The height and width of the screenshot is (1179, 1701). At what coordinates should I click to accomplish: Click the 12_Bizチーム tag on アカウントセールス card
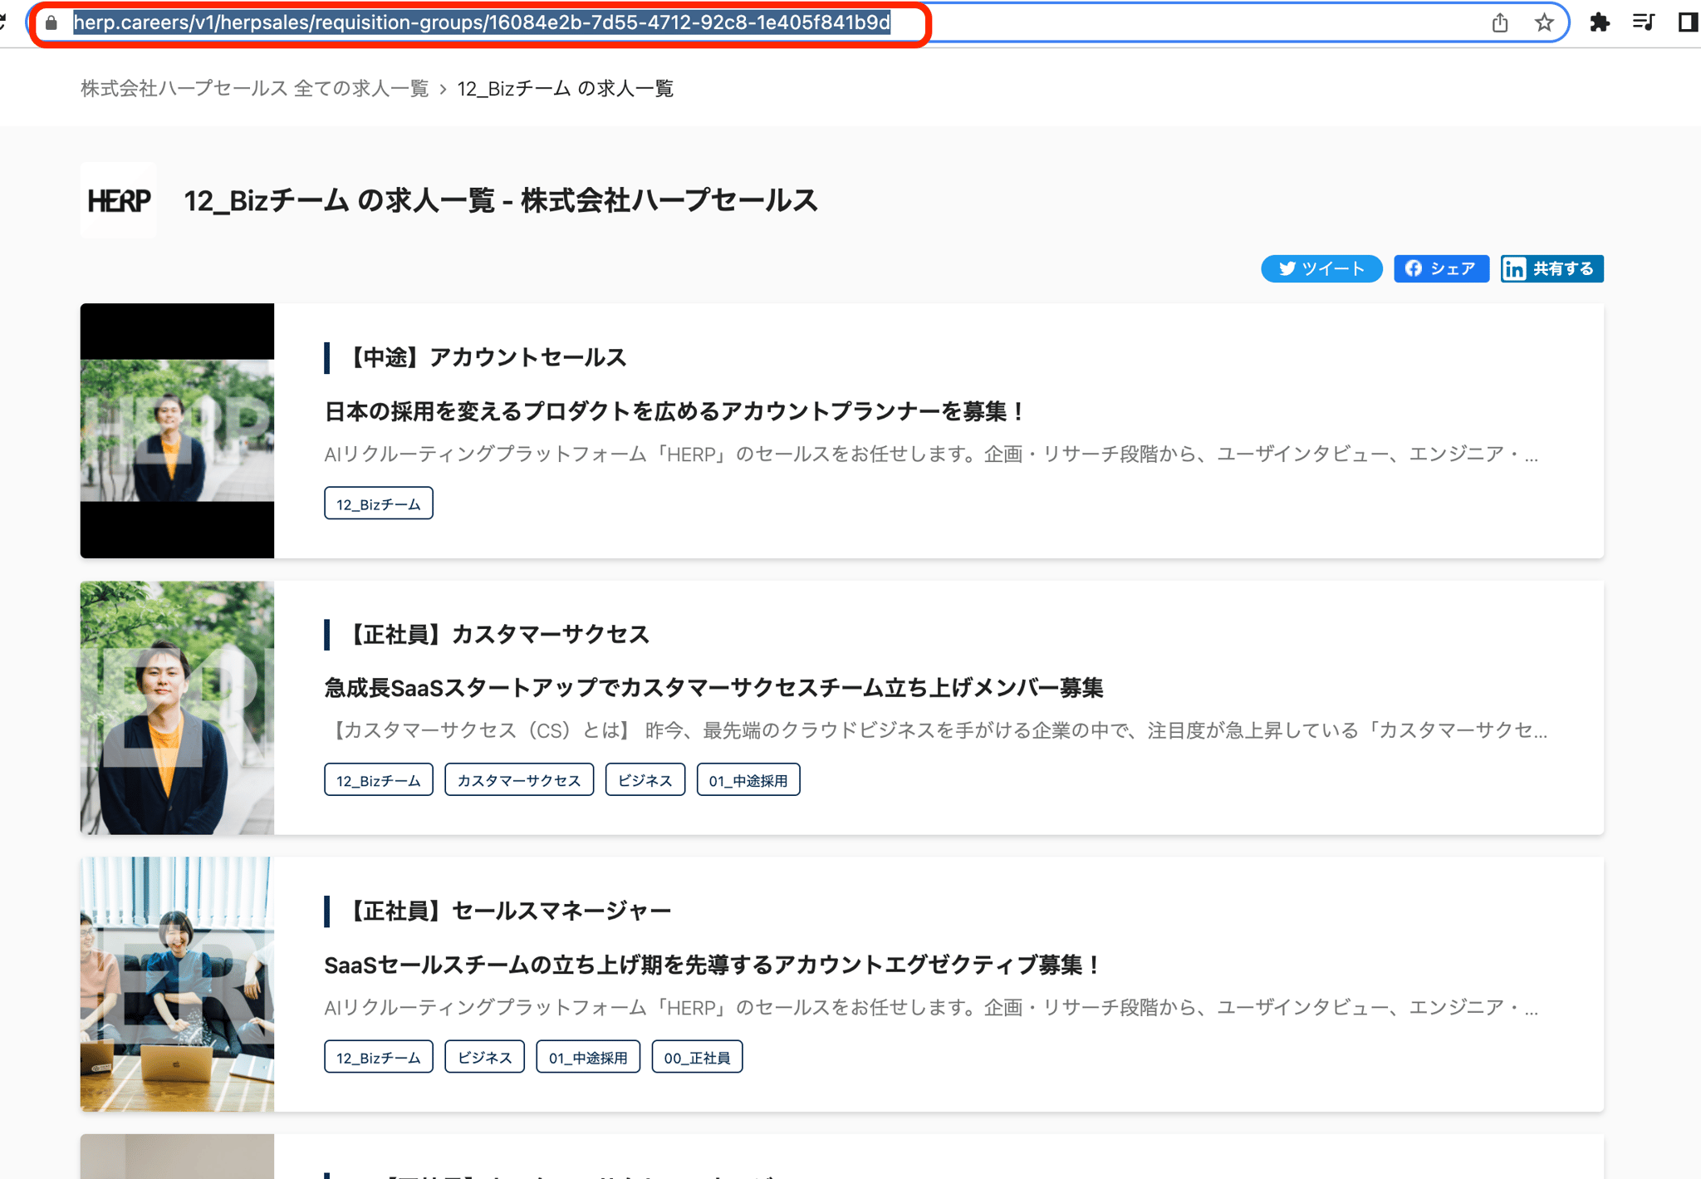(379, 504)
